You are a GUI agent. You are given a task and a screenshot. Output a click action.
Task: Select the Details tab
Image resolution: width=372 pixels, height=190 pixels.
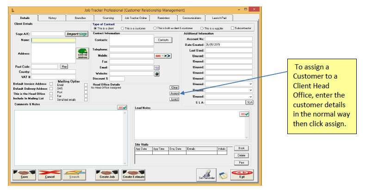coord(25,18)
